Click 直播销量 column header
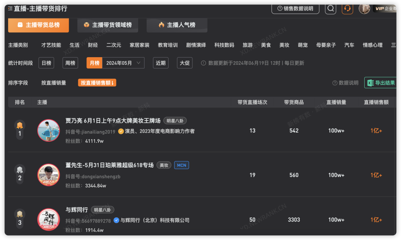The width and height of the screenshot is (401, 240). 336,102
